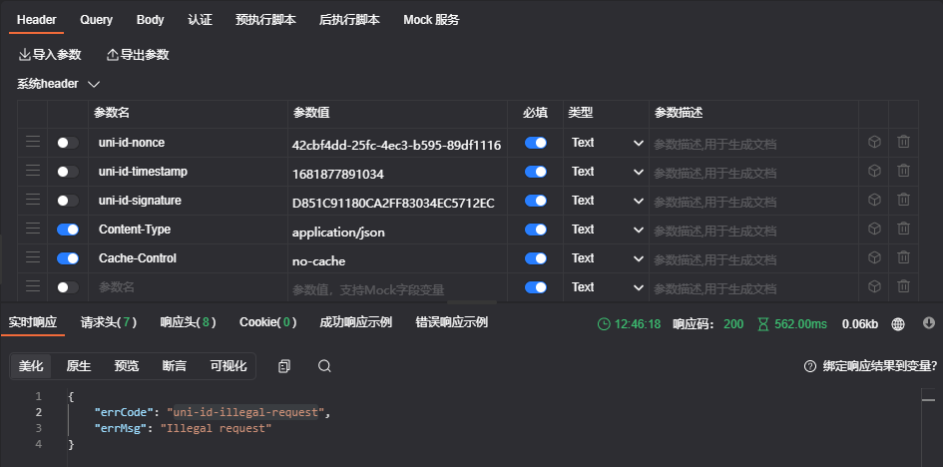Screen dimensions: 943x467
Task: Expand the 系统header section
Action: click(94, 84)
